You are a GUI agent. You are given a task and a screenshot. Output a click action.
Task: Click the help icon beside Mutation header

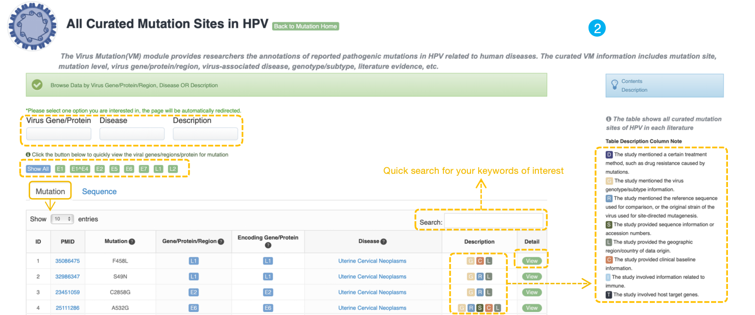(132, 242)
